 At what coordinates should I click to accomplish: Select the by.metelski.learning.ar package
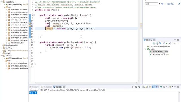pos(19,63)
